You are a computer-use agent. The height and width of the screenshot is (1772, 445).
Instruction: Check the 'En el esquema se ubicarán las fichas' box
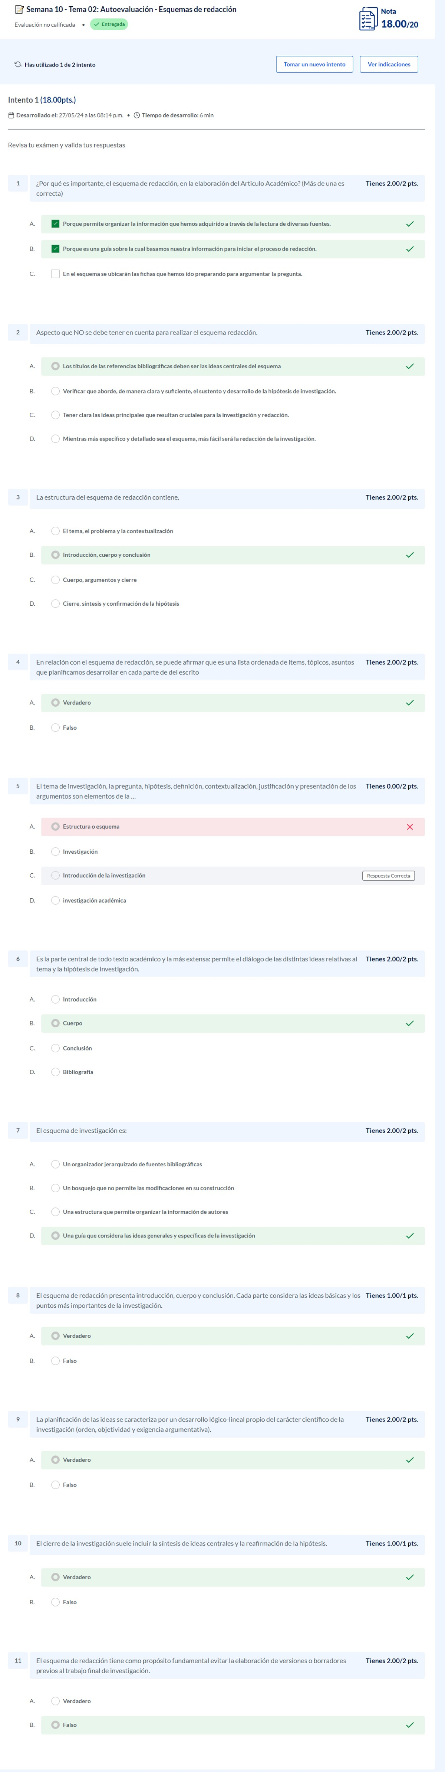[x=56, y=274]
